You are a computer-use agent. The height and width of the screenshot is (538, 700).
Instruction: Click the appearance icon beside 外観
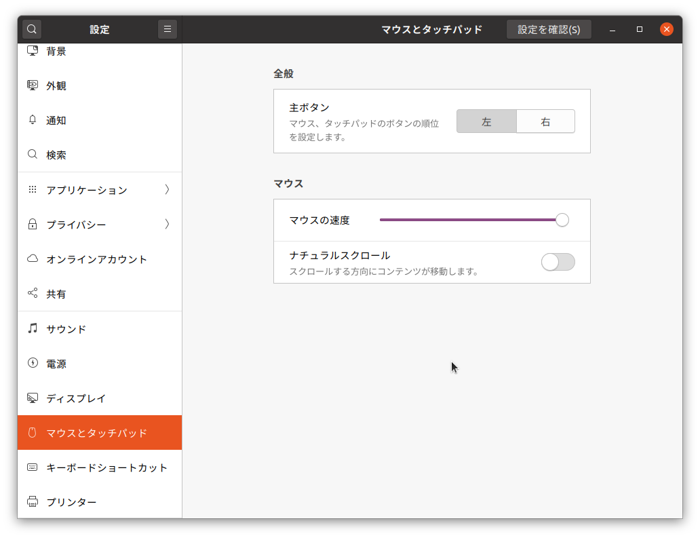point(33,85)
